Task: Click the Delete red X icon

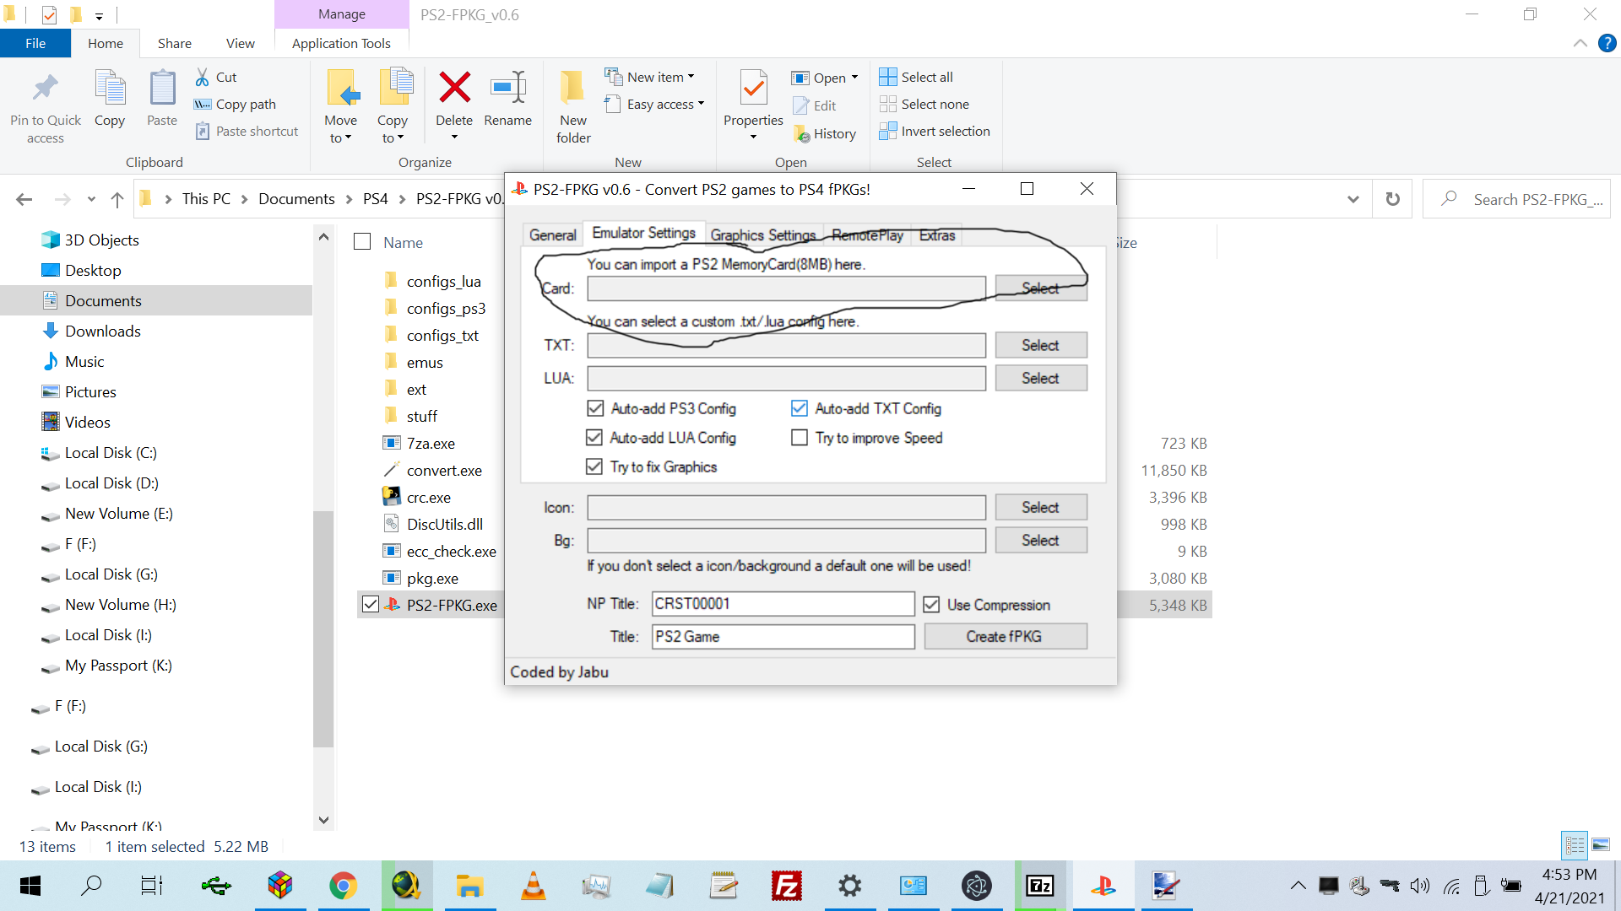Action: tap(454, 87)
